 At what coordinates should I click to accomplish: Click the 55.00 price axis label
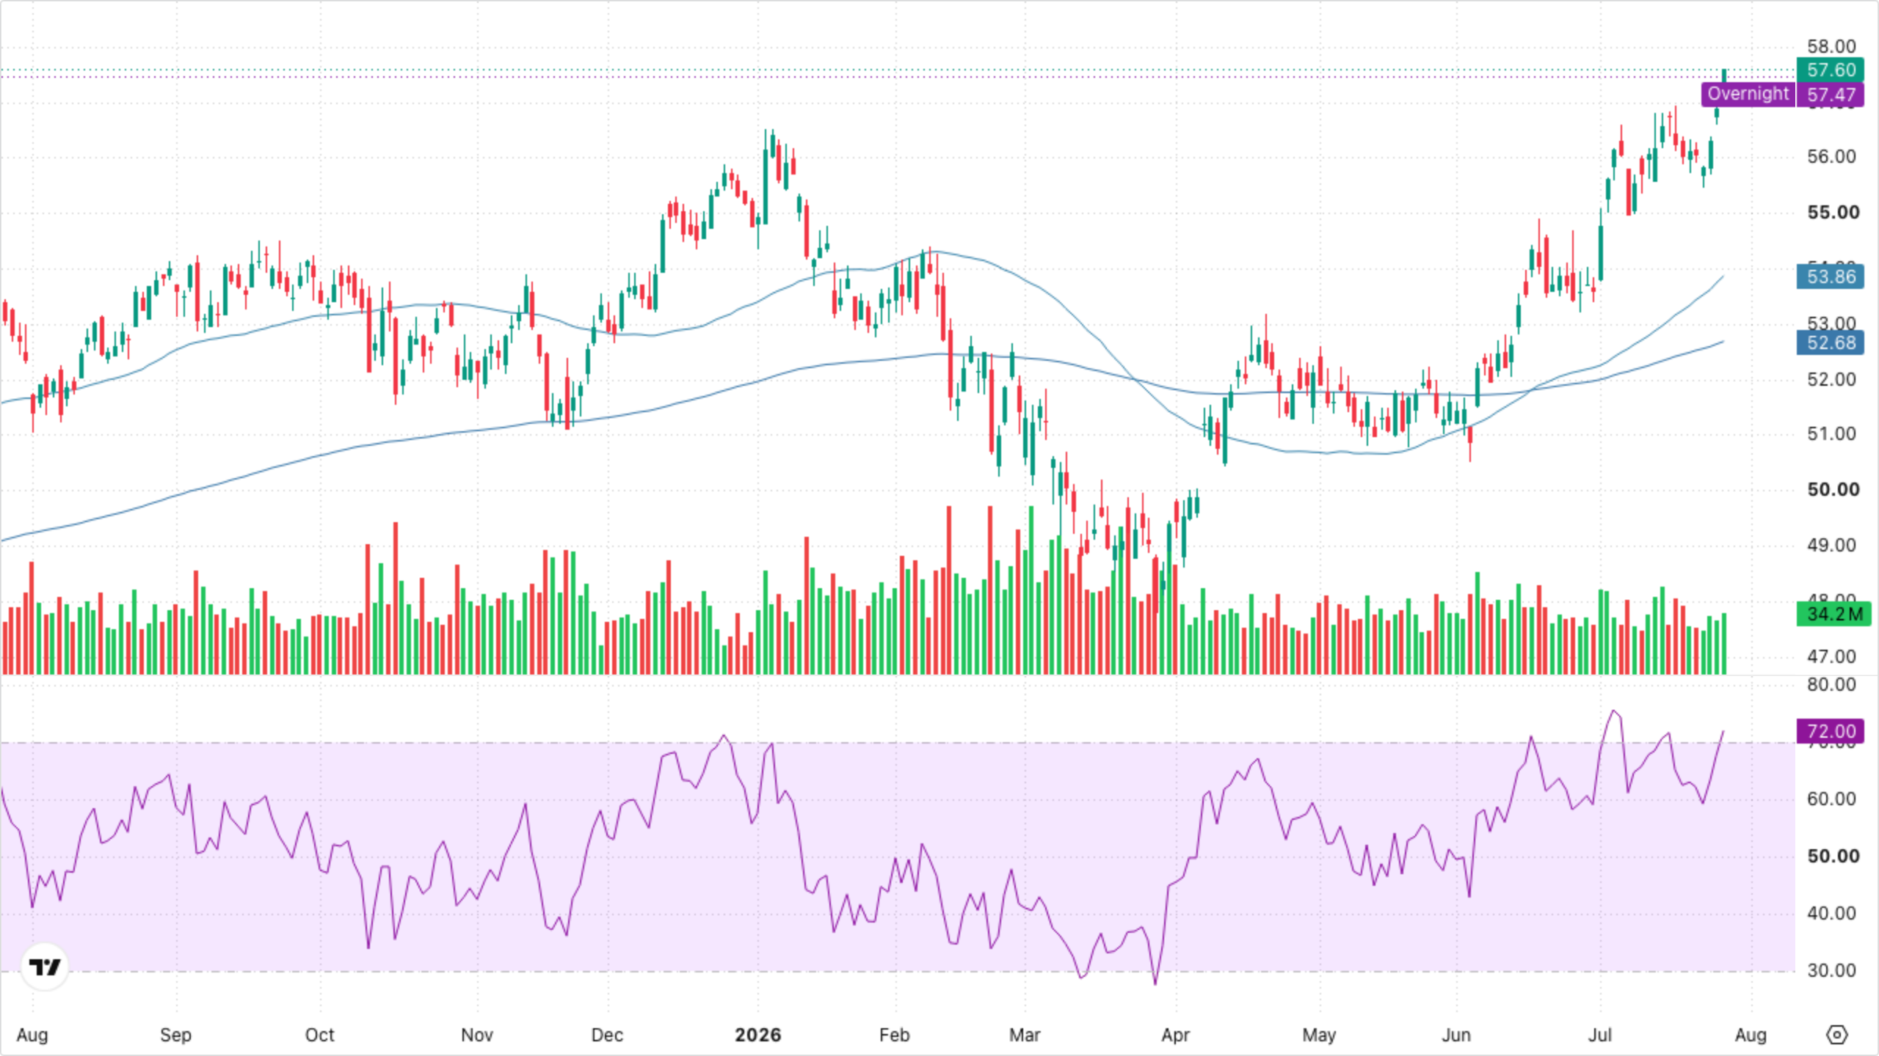tap(1833, 213)
